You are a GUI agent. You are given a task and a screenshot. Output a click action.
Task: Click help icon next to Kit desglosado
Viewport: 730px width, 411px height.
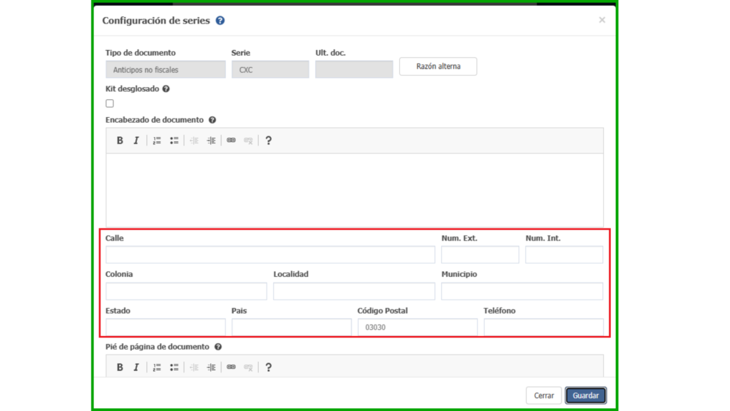[166, 89]
